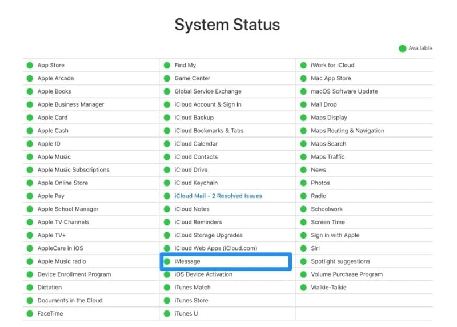The height and width of the screenshot is (327, 457).
Task: Open the iCloud Mail resolved issues link
Action: [x=218, y=196]
